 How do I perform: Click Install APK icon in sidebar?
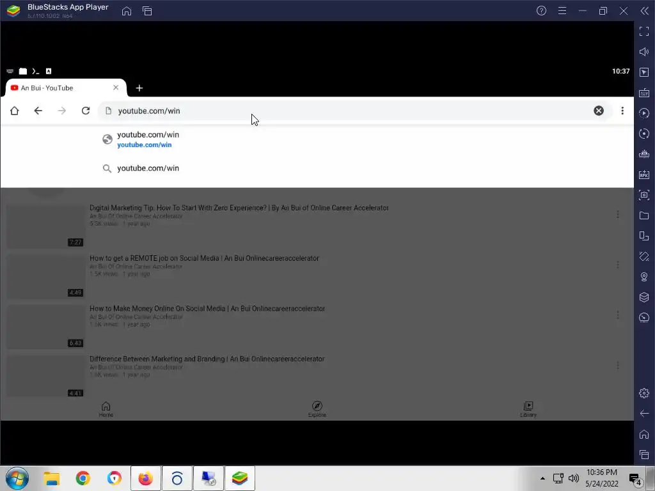click(x=644, y=175)
